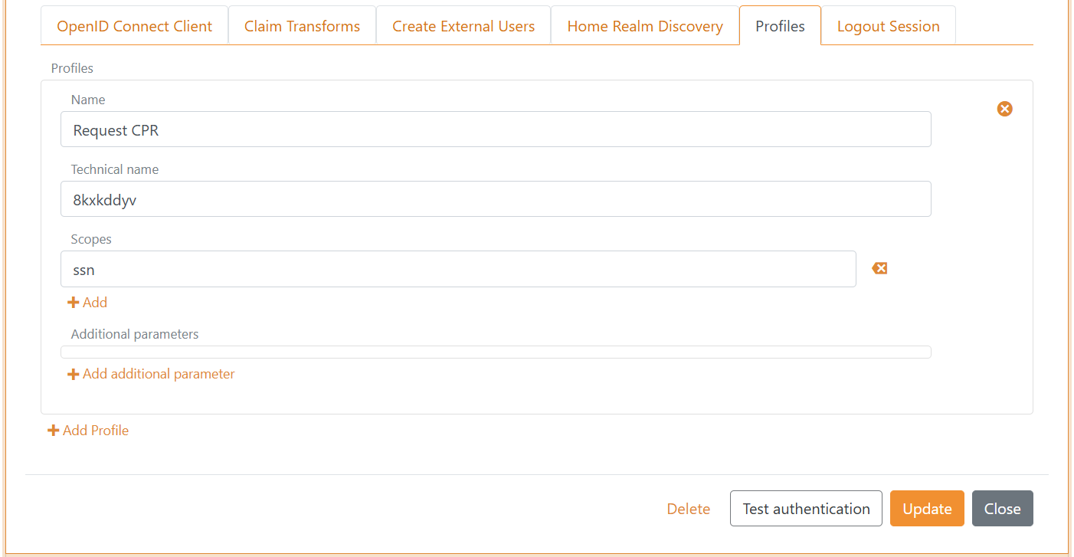This screenshot has width=1074, height=557.
Task: Click the Delete link
Action: click(688, 508)
